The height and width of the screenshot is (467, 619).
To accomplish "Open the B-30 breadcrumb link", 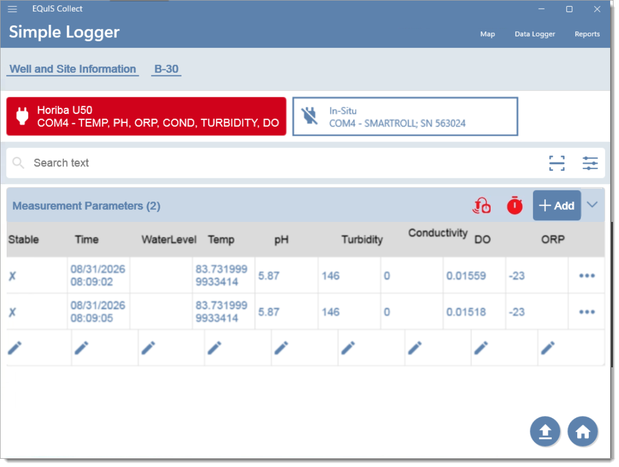I will pos(166,69).
